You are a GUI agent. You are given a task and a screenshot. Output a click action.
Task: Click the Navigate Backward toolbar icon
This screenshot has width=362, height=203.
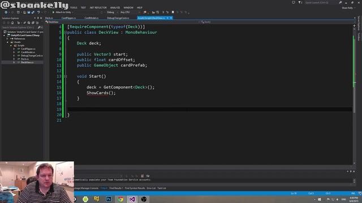[x=6, y=12]
